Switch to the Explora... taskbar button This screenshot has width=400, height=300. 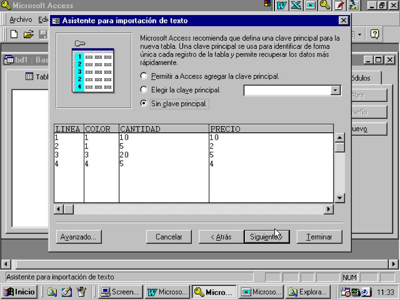[308, 291]
